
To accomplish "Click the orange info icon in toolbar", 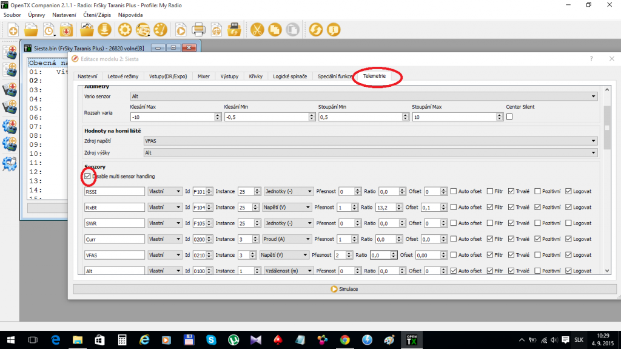I will click(x=333, y=29).
